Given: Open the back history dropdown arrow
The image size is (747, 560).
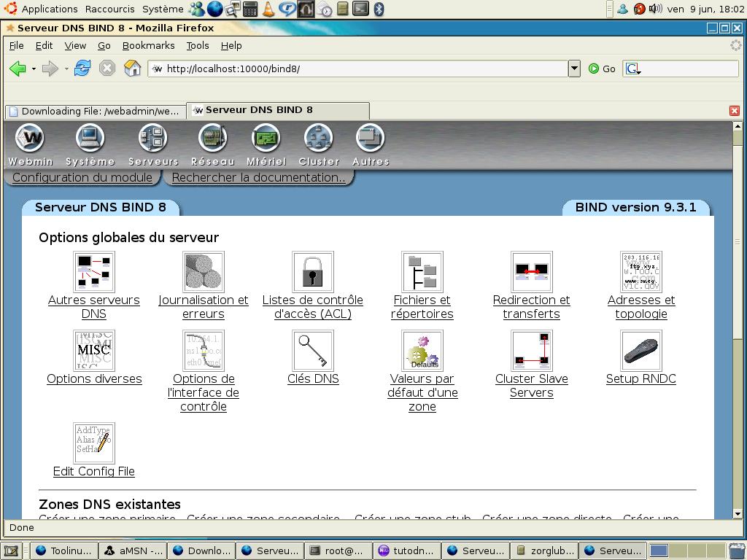Looking at the screenshot, I should (34, 69).
